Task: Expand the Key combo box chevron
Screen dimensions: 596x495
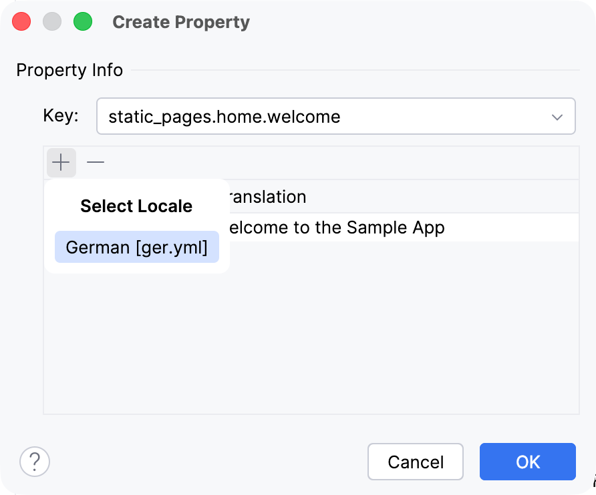Action: tap(557, 117)
